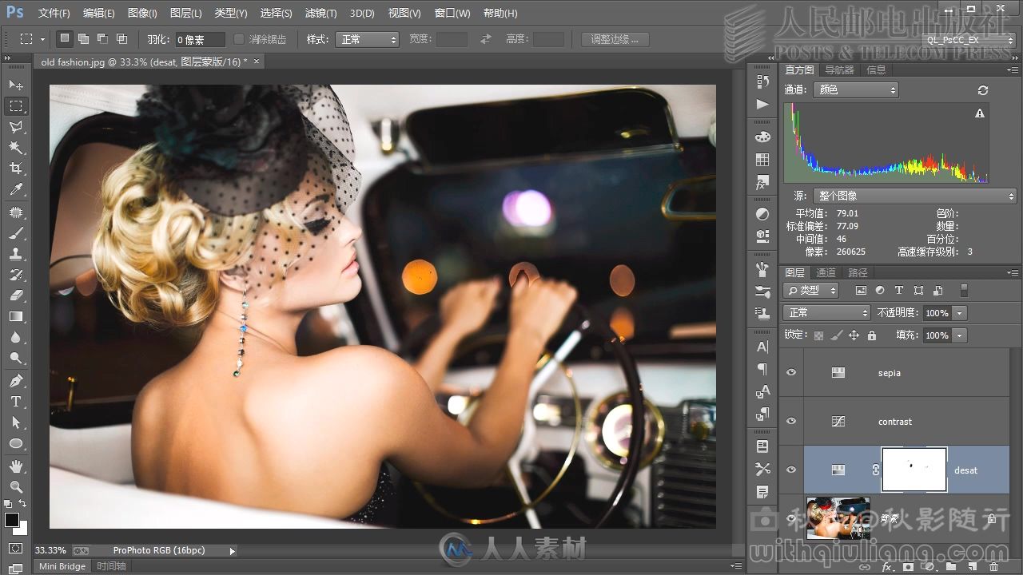Choose Add to Selection mode
The width and height of the screenshot is (1023, 575).
(x=83, y=38)
